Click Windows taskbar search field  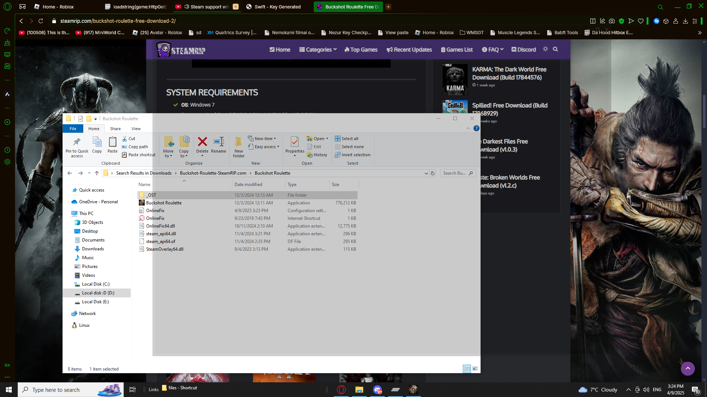71,390
